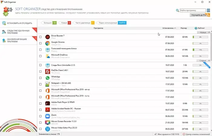Enable the WhatsApp checkbox

(x=40, y=78)
